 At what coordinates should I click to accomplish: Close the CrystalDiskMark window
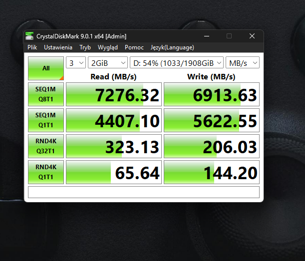click(x=252, y=36)
